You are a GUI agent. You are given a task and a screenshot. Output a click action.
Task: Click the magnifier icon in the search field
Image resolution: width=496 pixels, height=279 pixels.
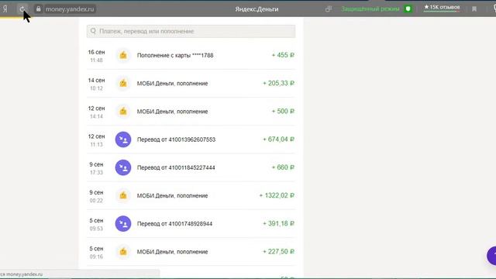(x=93, y=31)
